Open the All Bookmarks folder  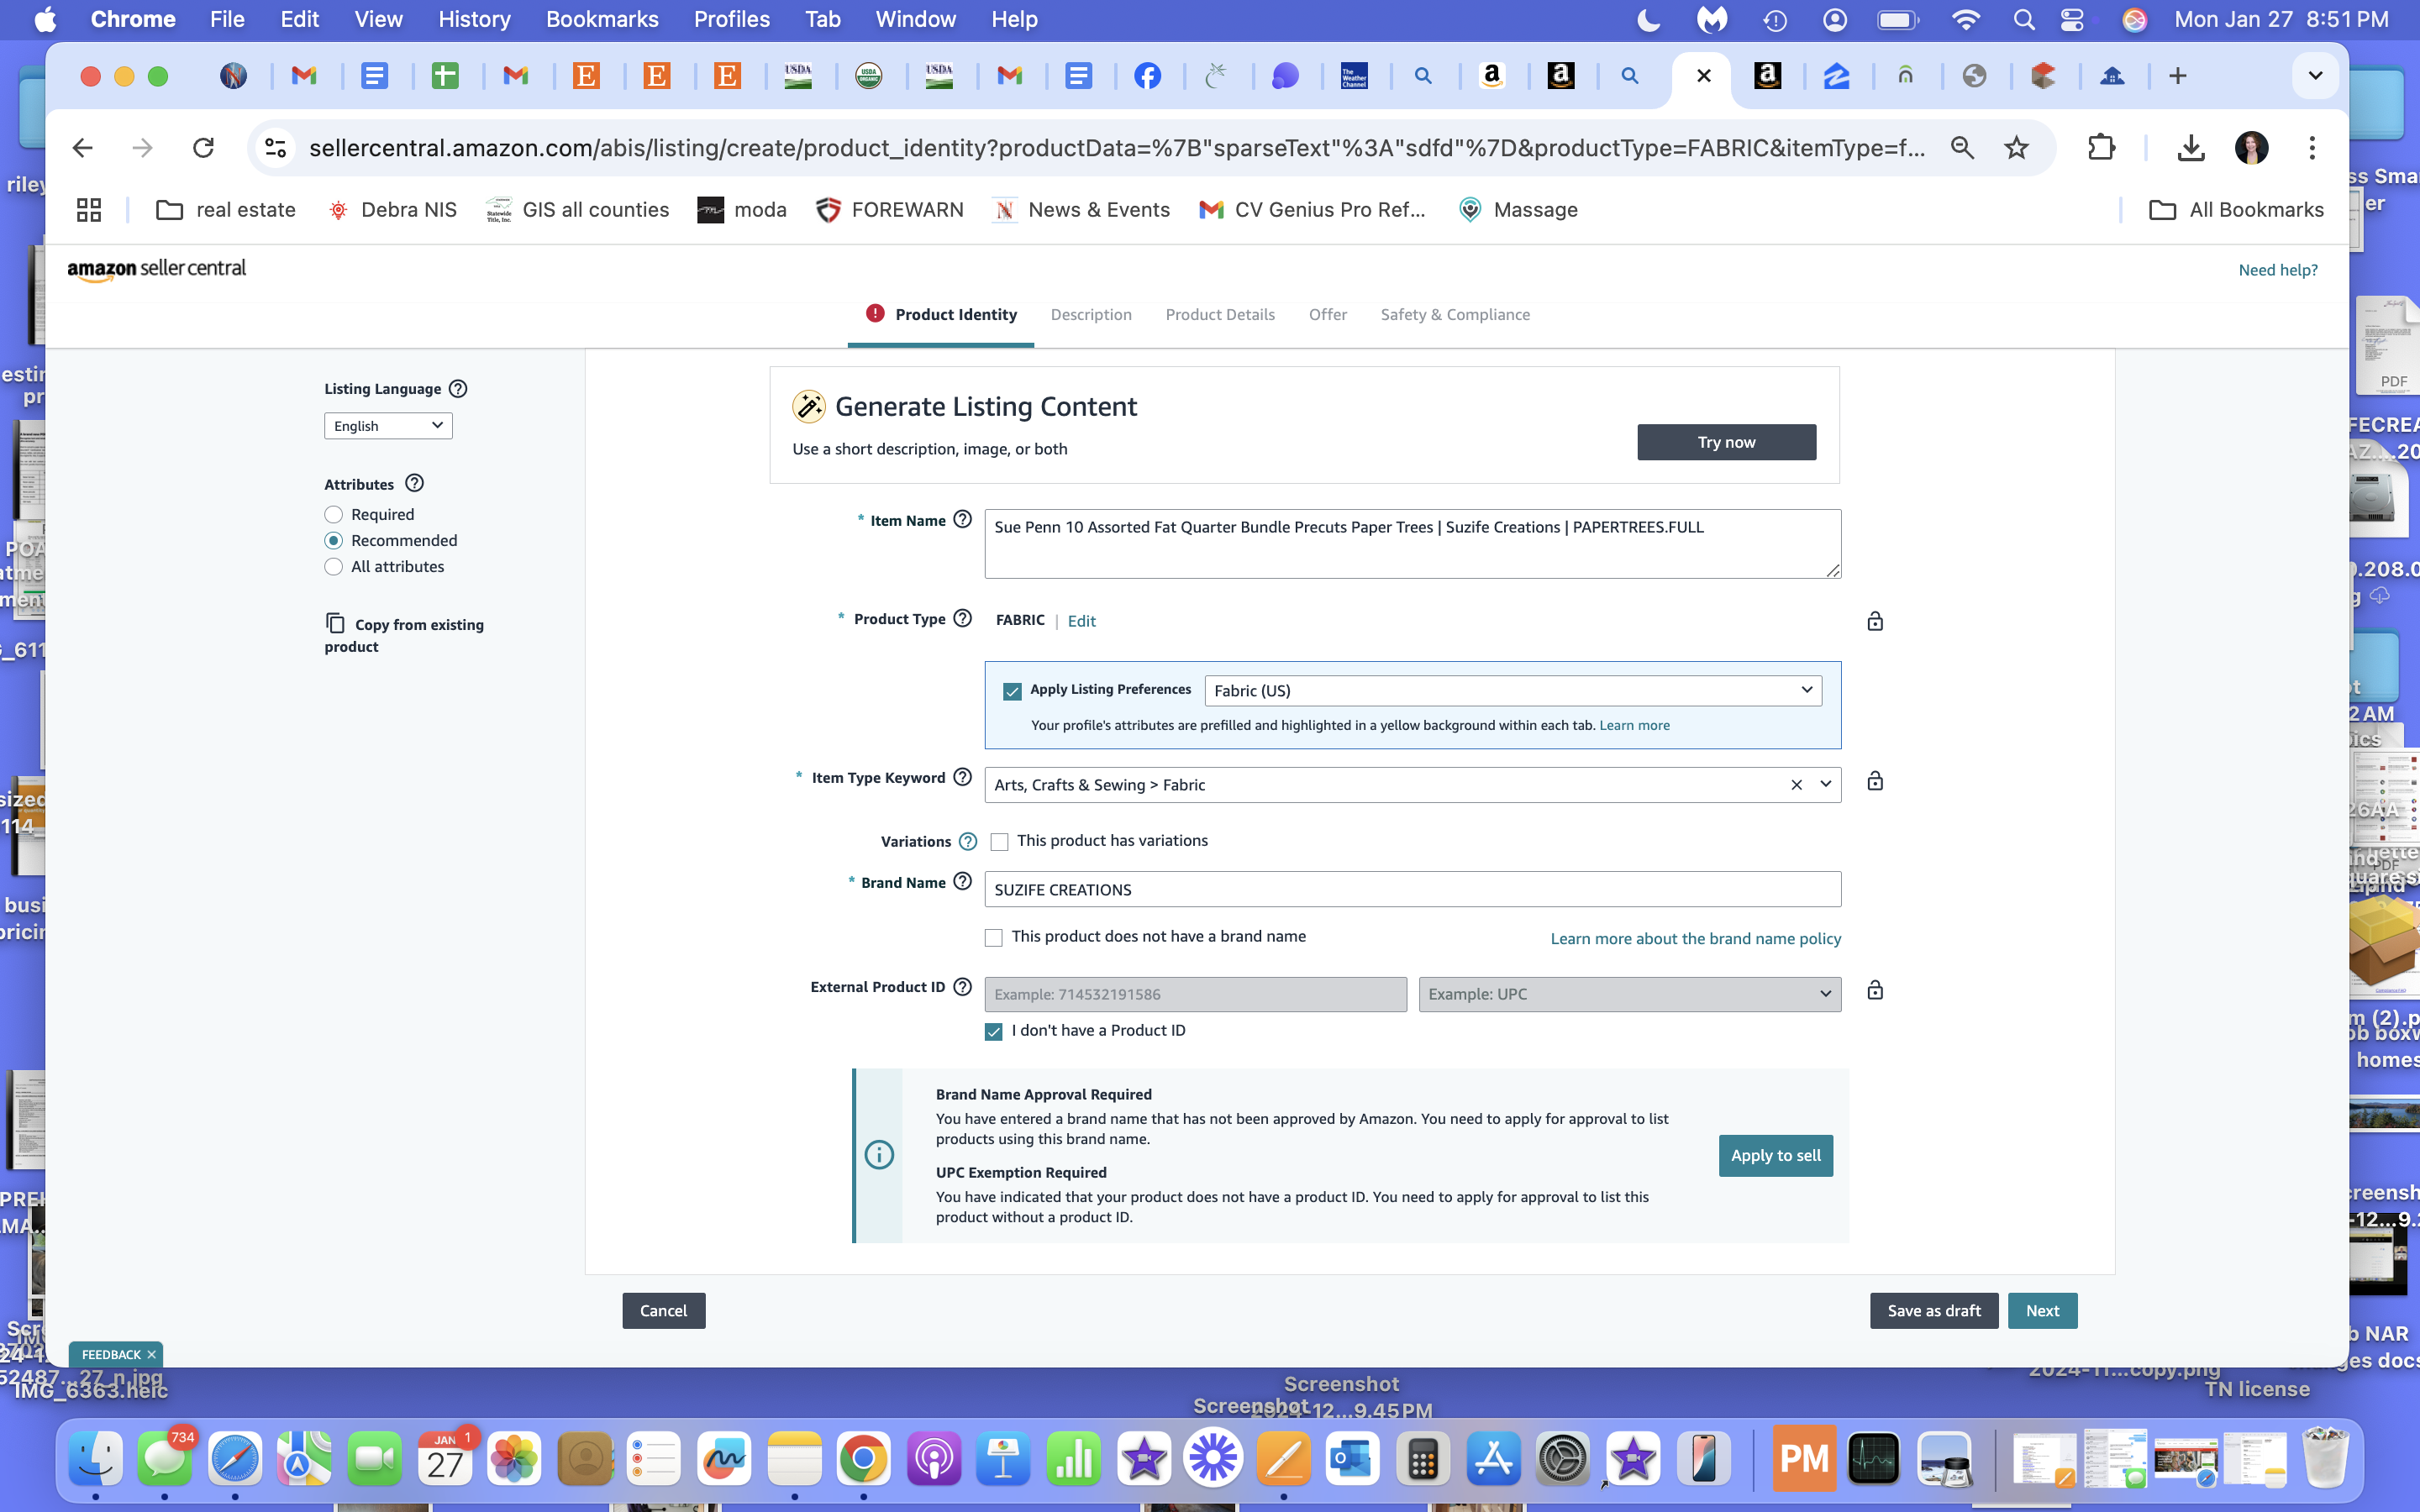[x=2236, y=209]
